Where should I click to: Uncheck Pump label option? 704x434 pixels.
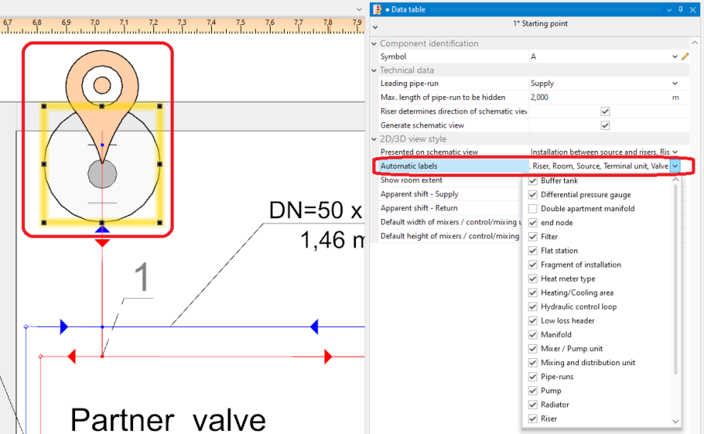tap(533, 390)
